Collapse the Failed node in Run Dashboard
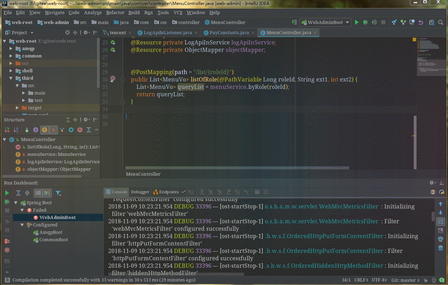The width and height of the screenshot is (448, 285). coord(22,210)
